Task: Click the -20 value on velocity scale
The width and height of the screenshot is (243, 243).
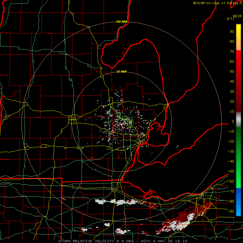Action: (x=231, y=141)
